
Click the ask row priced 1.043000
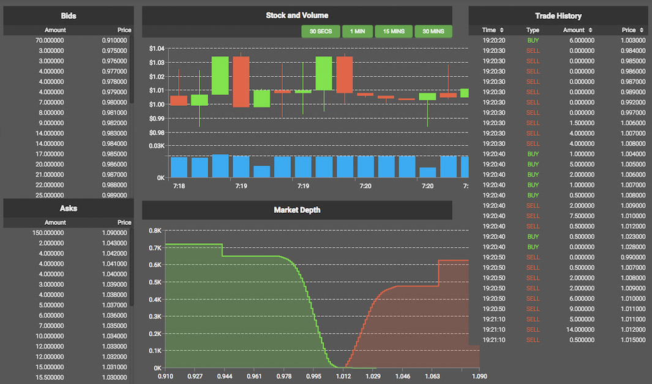tap(67, 243)
